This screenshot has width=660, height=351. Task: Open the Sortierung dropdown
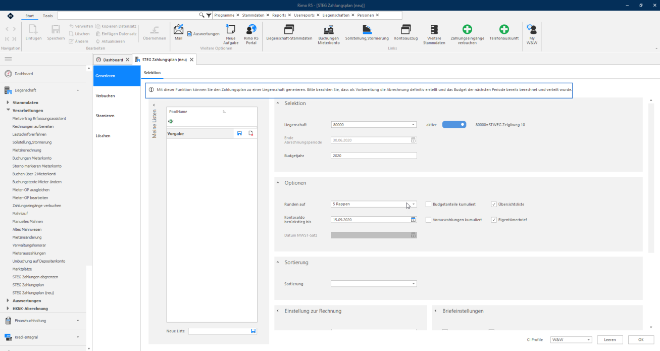tap(414, 284)
